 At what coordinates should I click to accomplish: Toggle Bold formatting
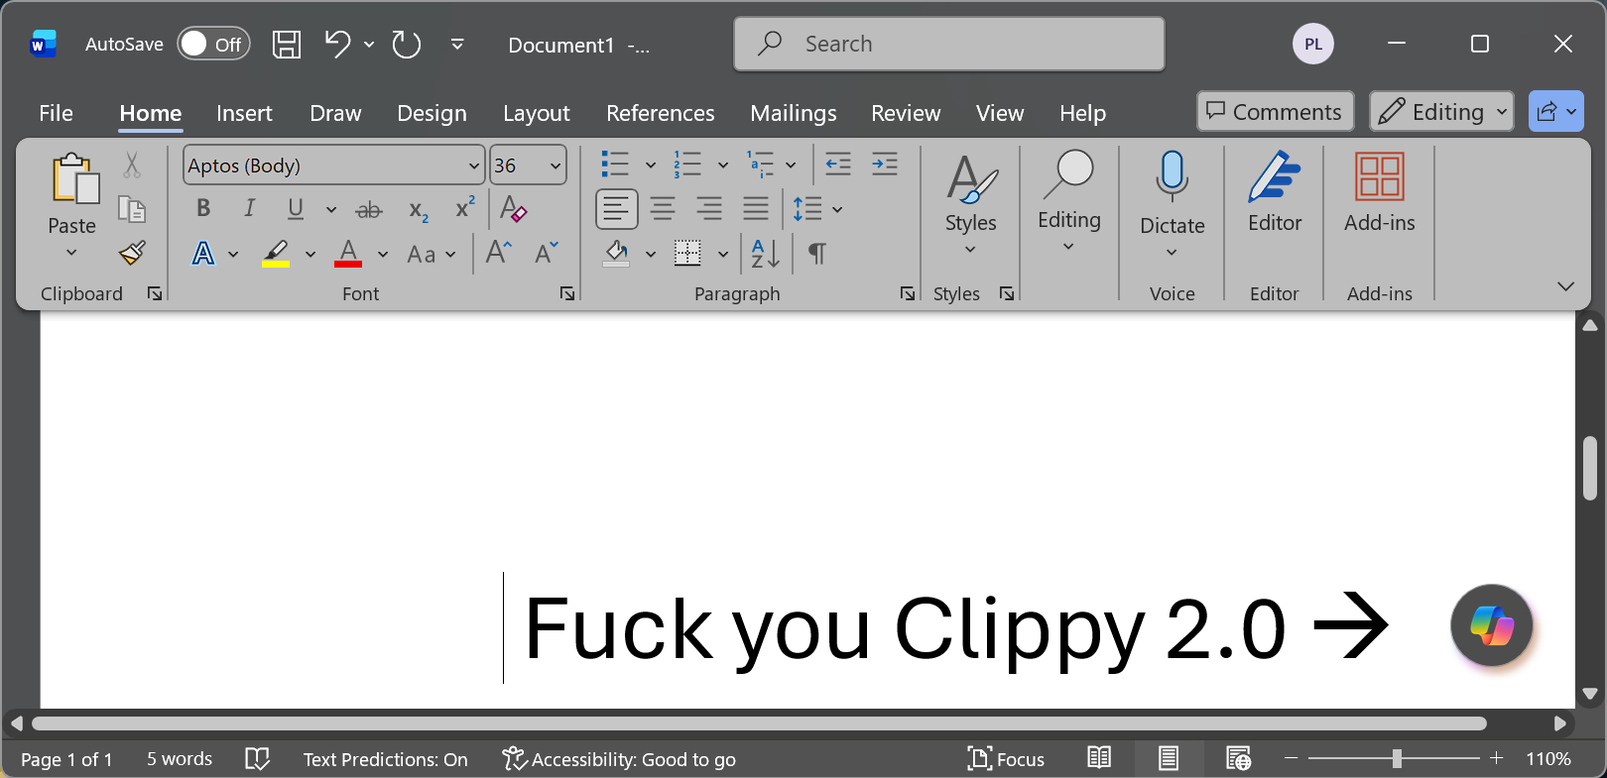coord(203,208)
